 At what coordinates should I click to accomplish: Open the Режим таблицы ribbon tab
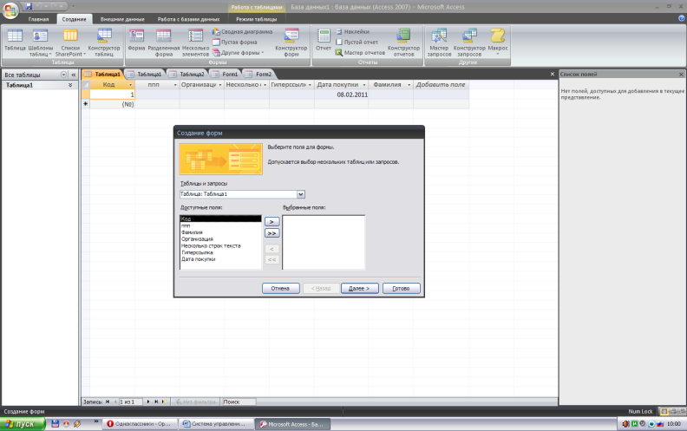(x=256, y=19)
